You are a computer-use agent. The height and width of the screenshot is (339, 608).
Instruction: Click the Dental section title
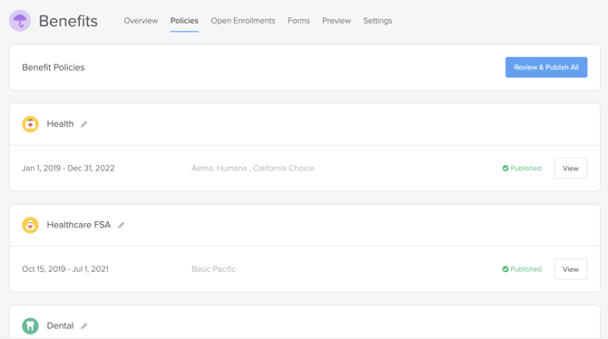[x=60, y=325]
